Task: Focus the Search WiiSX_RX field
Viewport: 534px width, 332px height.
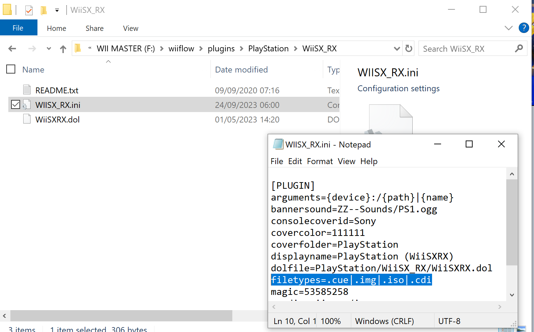Action: (473, 49)
